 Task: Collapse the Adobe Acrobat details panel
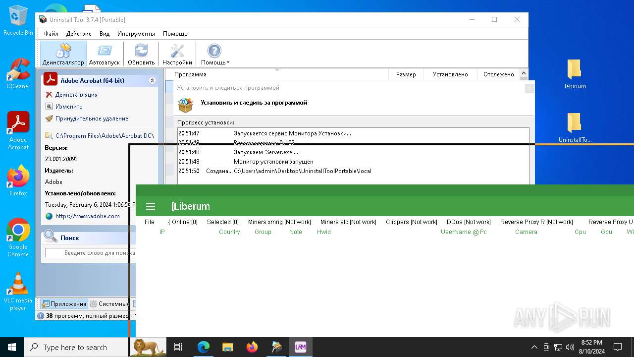[x=152, y=80]
